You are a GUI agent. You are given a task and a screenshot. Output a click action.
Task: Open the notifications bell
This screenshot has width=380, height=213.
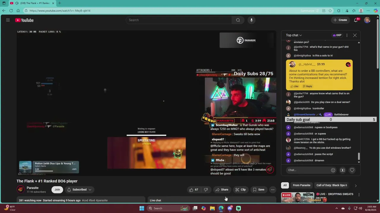click(356, 20)
